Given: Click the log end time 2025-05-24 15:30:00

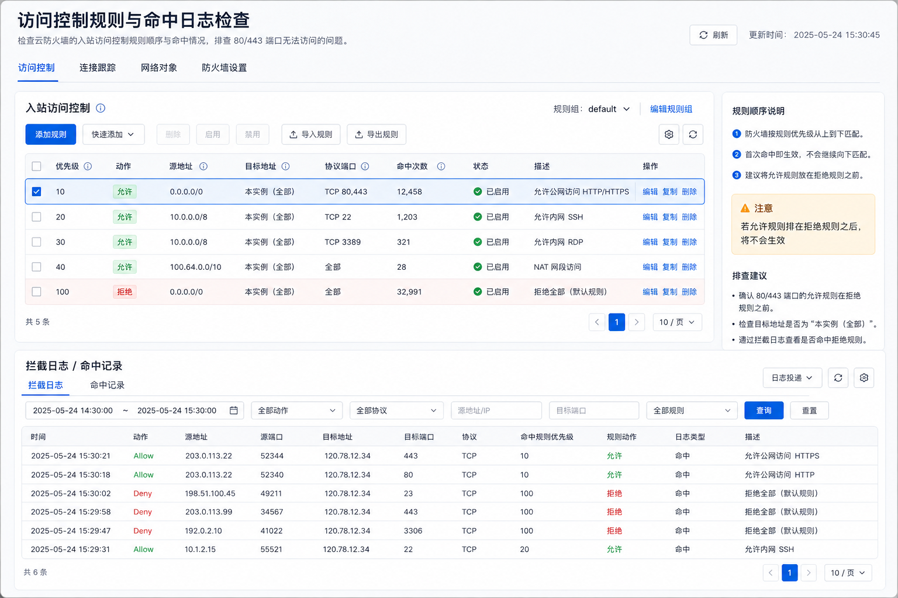Looking at the screenshot, I should [177, 411].
